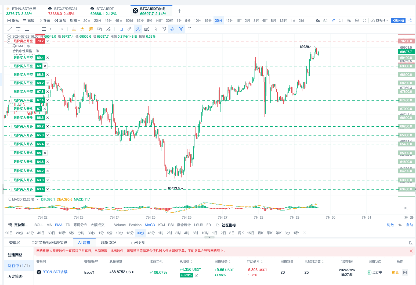Toggle 合约中性网格 visibility eye
This screenshot has width=416, height=285.
38,51
